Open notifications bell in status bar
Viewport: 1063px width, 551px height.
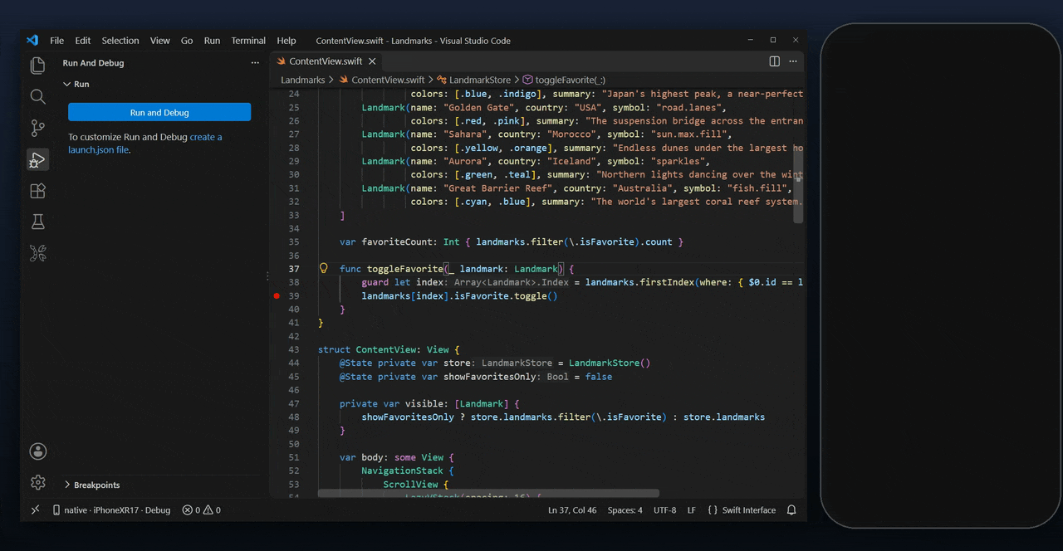click(791, 510)
